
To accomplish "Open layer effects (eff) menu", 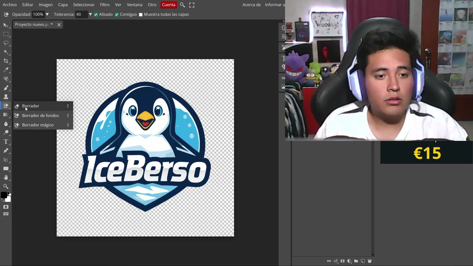I will point(336,261).
